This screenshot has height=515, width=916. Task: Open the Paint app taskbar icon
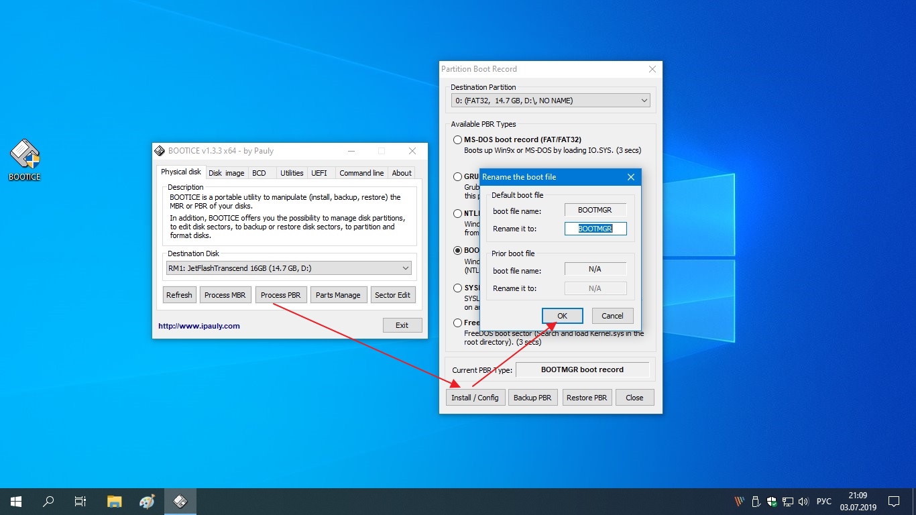pyautogui.click(x=147, y=502)
